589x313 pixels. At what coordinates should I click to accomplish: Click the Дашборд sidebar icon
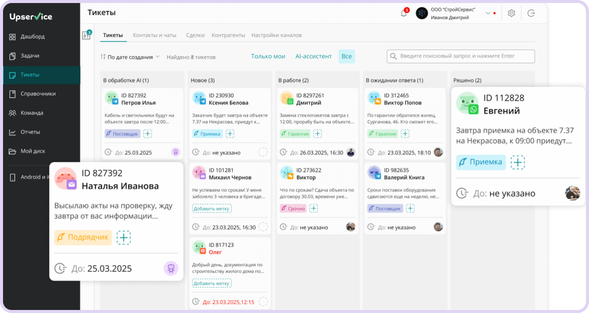13,37
